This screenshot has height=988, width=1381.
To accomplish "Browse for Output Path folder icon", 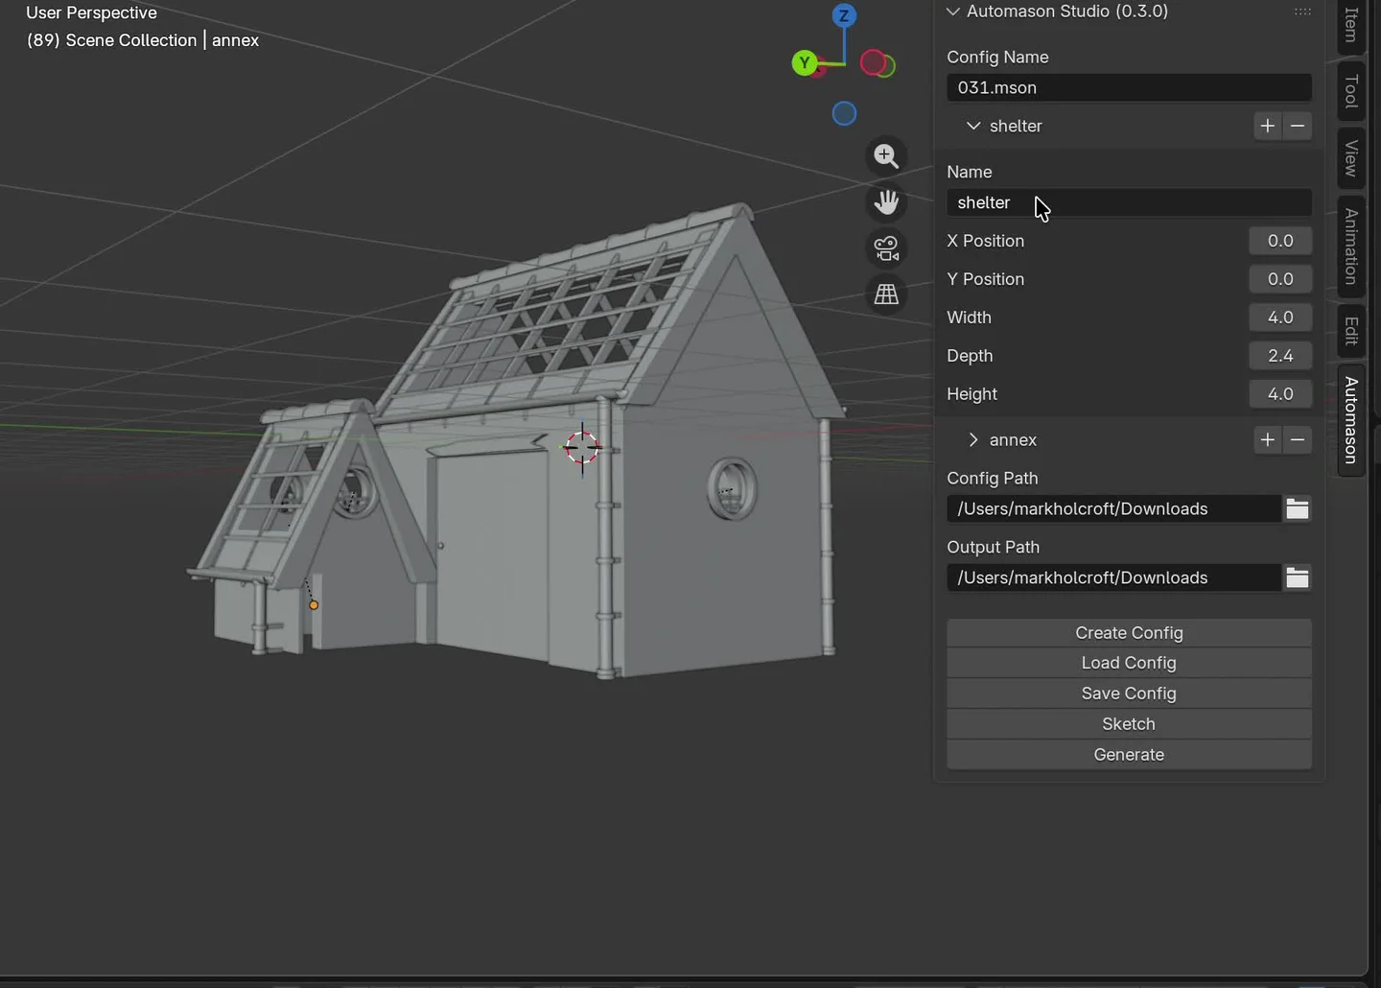I will 1298,577.
